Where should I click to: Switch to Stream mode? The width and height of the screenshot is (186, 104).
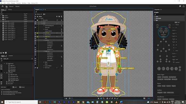[17, 6]
